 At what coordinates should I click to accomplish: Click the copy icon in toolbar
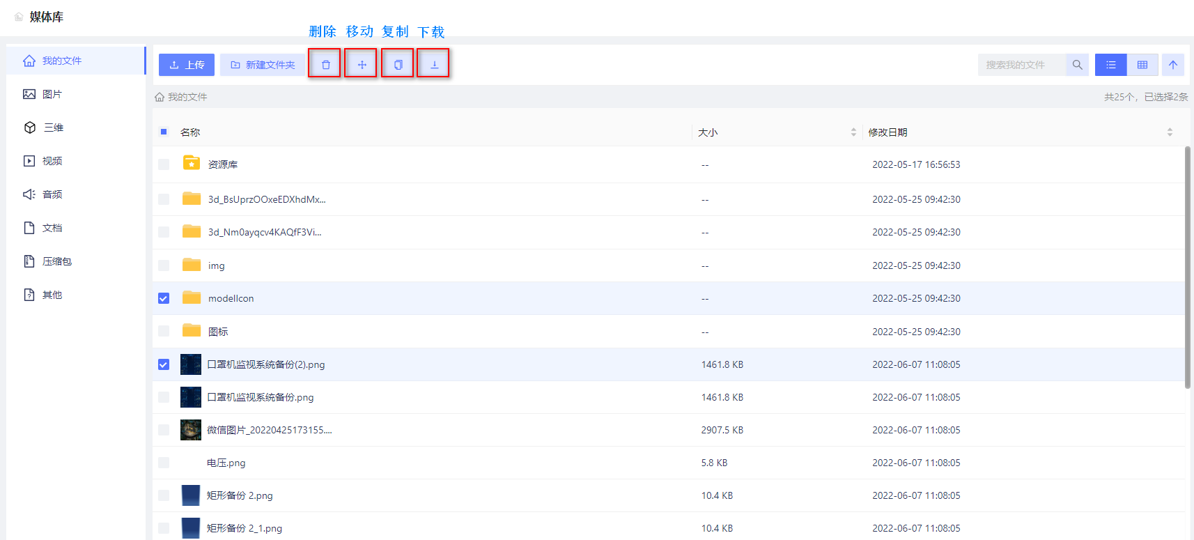pos(398,65)
